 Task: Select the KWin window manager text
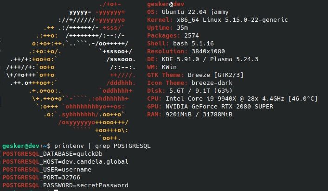(169, 67)
